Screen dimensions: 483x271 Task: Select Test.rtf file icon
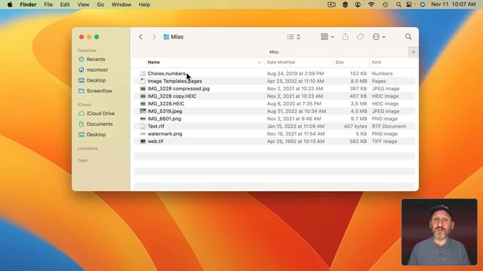[x=143, y=126]
